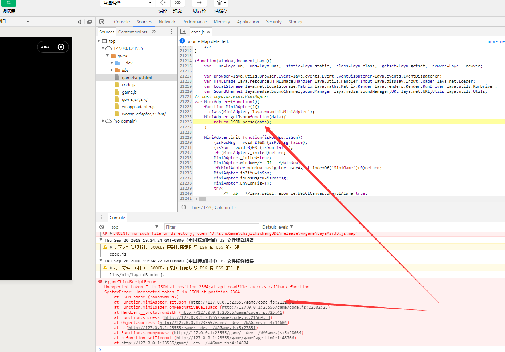
Task: Click the pretty print braces icon
Action: point(184,207)
